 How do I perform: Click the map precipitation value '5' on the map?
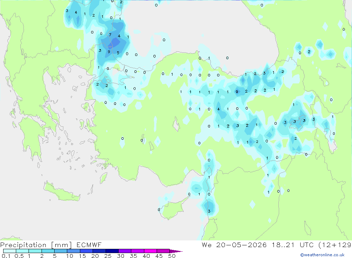(x=118, y=53)
